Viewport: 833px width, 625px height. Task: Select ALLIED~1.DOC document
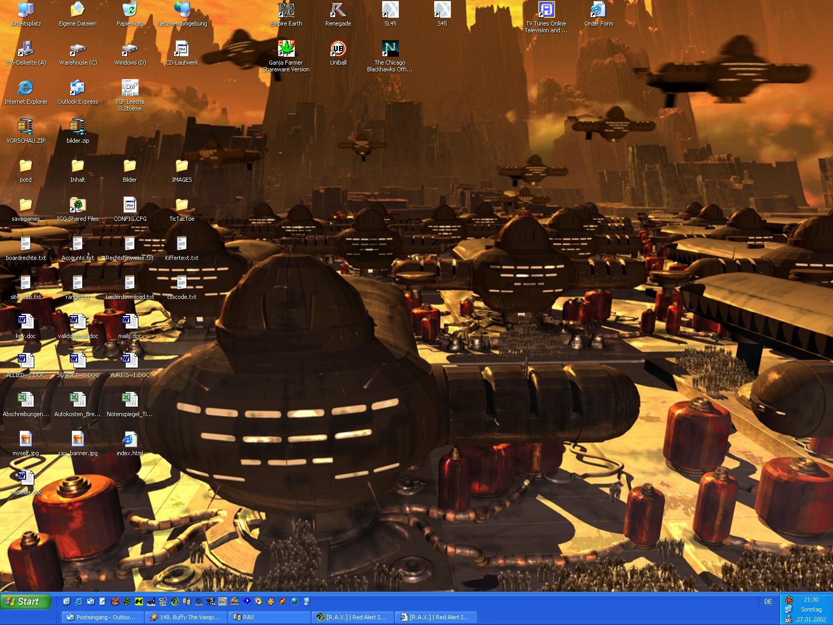point(26,366)
